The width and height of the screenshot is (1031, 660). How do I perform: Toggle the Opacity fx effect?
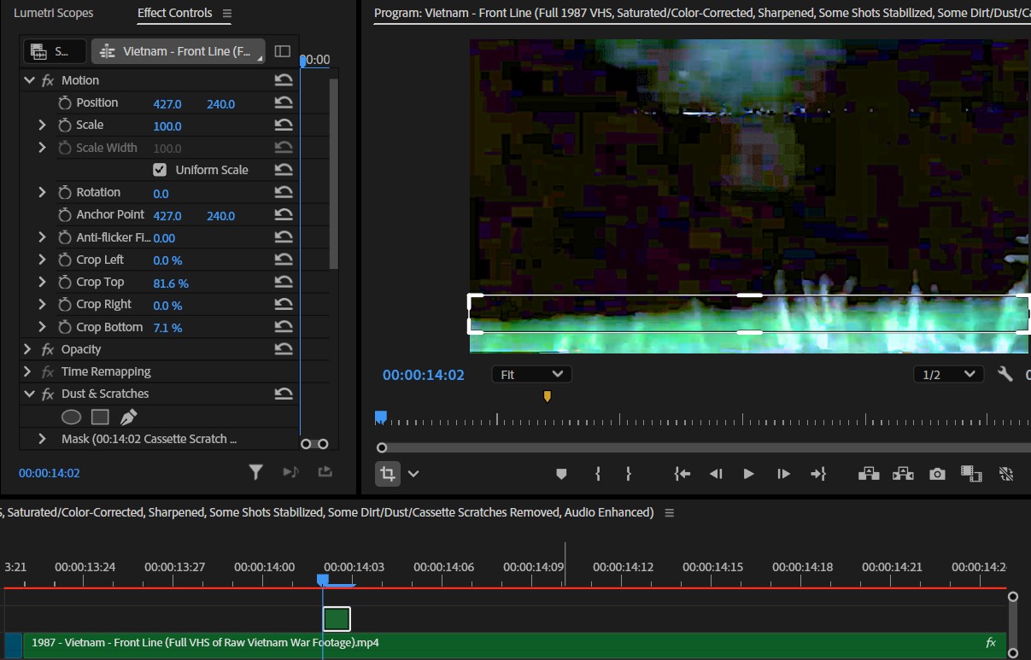(x=48, y=350)
